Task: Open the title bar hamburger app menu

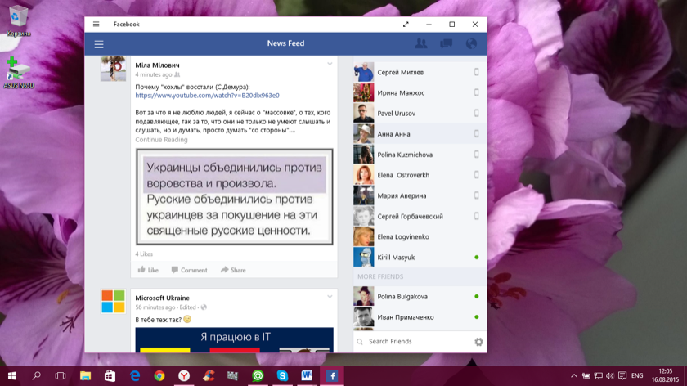Action: 97,25
